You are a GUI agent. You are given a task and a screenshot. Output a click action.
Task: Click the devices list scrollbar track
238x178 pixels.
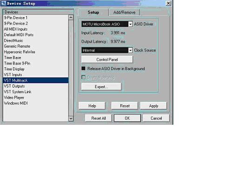(x=71, y=68)
